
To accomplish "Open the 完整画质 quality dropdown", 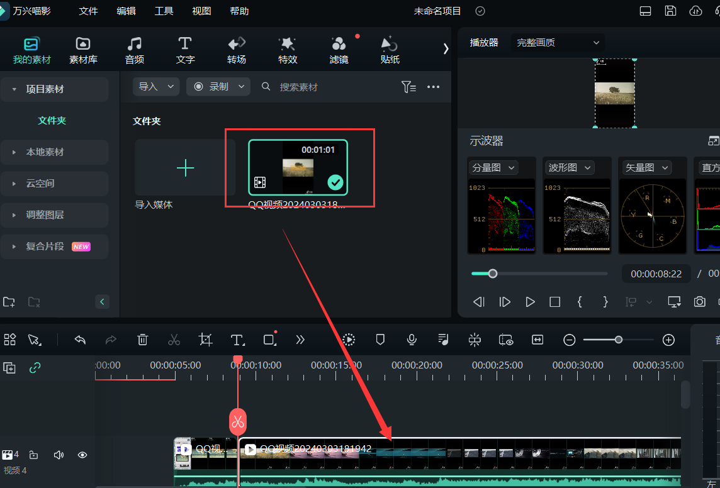I will coord(557,43).
